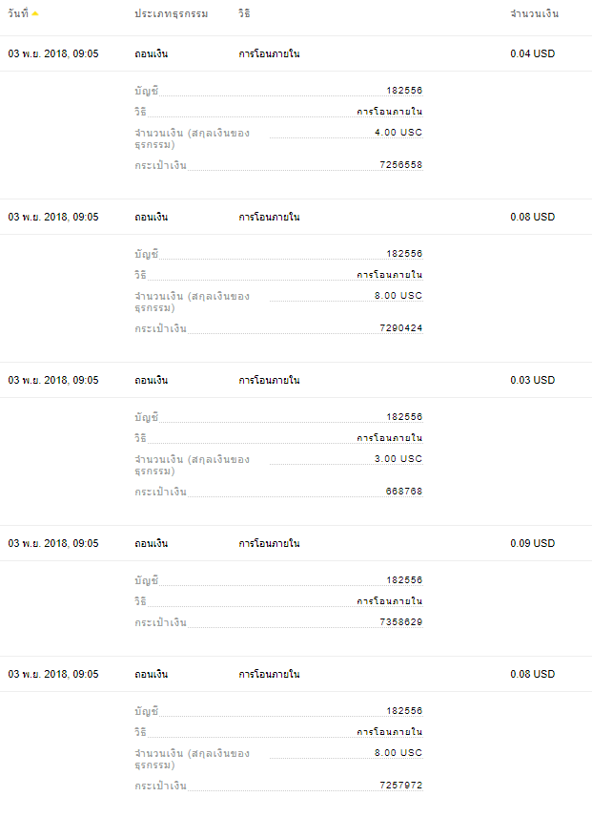Click การโอนภายใน header in the 0.03 USD row

click(269, 380)
